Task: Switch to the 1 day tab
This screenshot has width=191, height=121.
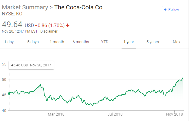Action: (9, 42)
